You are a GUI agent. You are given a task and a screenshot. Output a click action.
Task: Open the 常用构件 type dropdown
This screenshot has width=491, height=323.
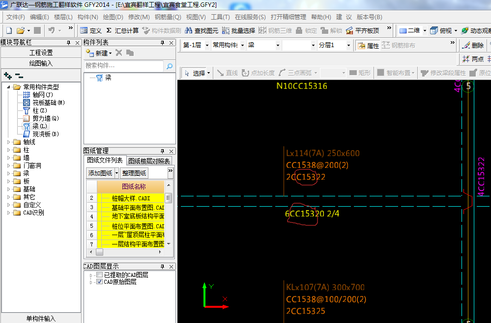coord(242,45)
